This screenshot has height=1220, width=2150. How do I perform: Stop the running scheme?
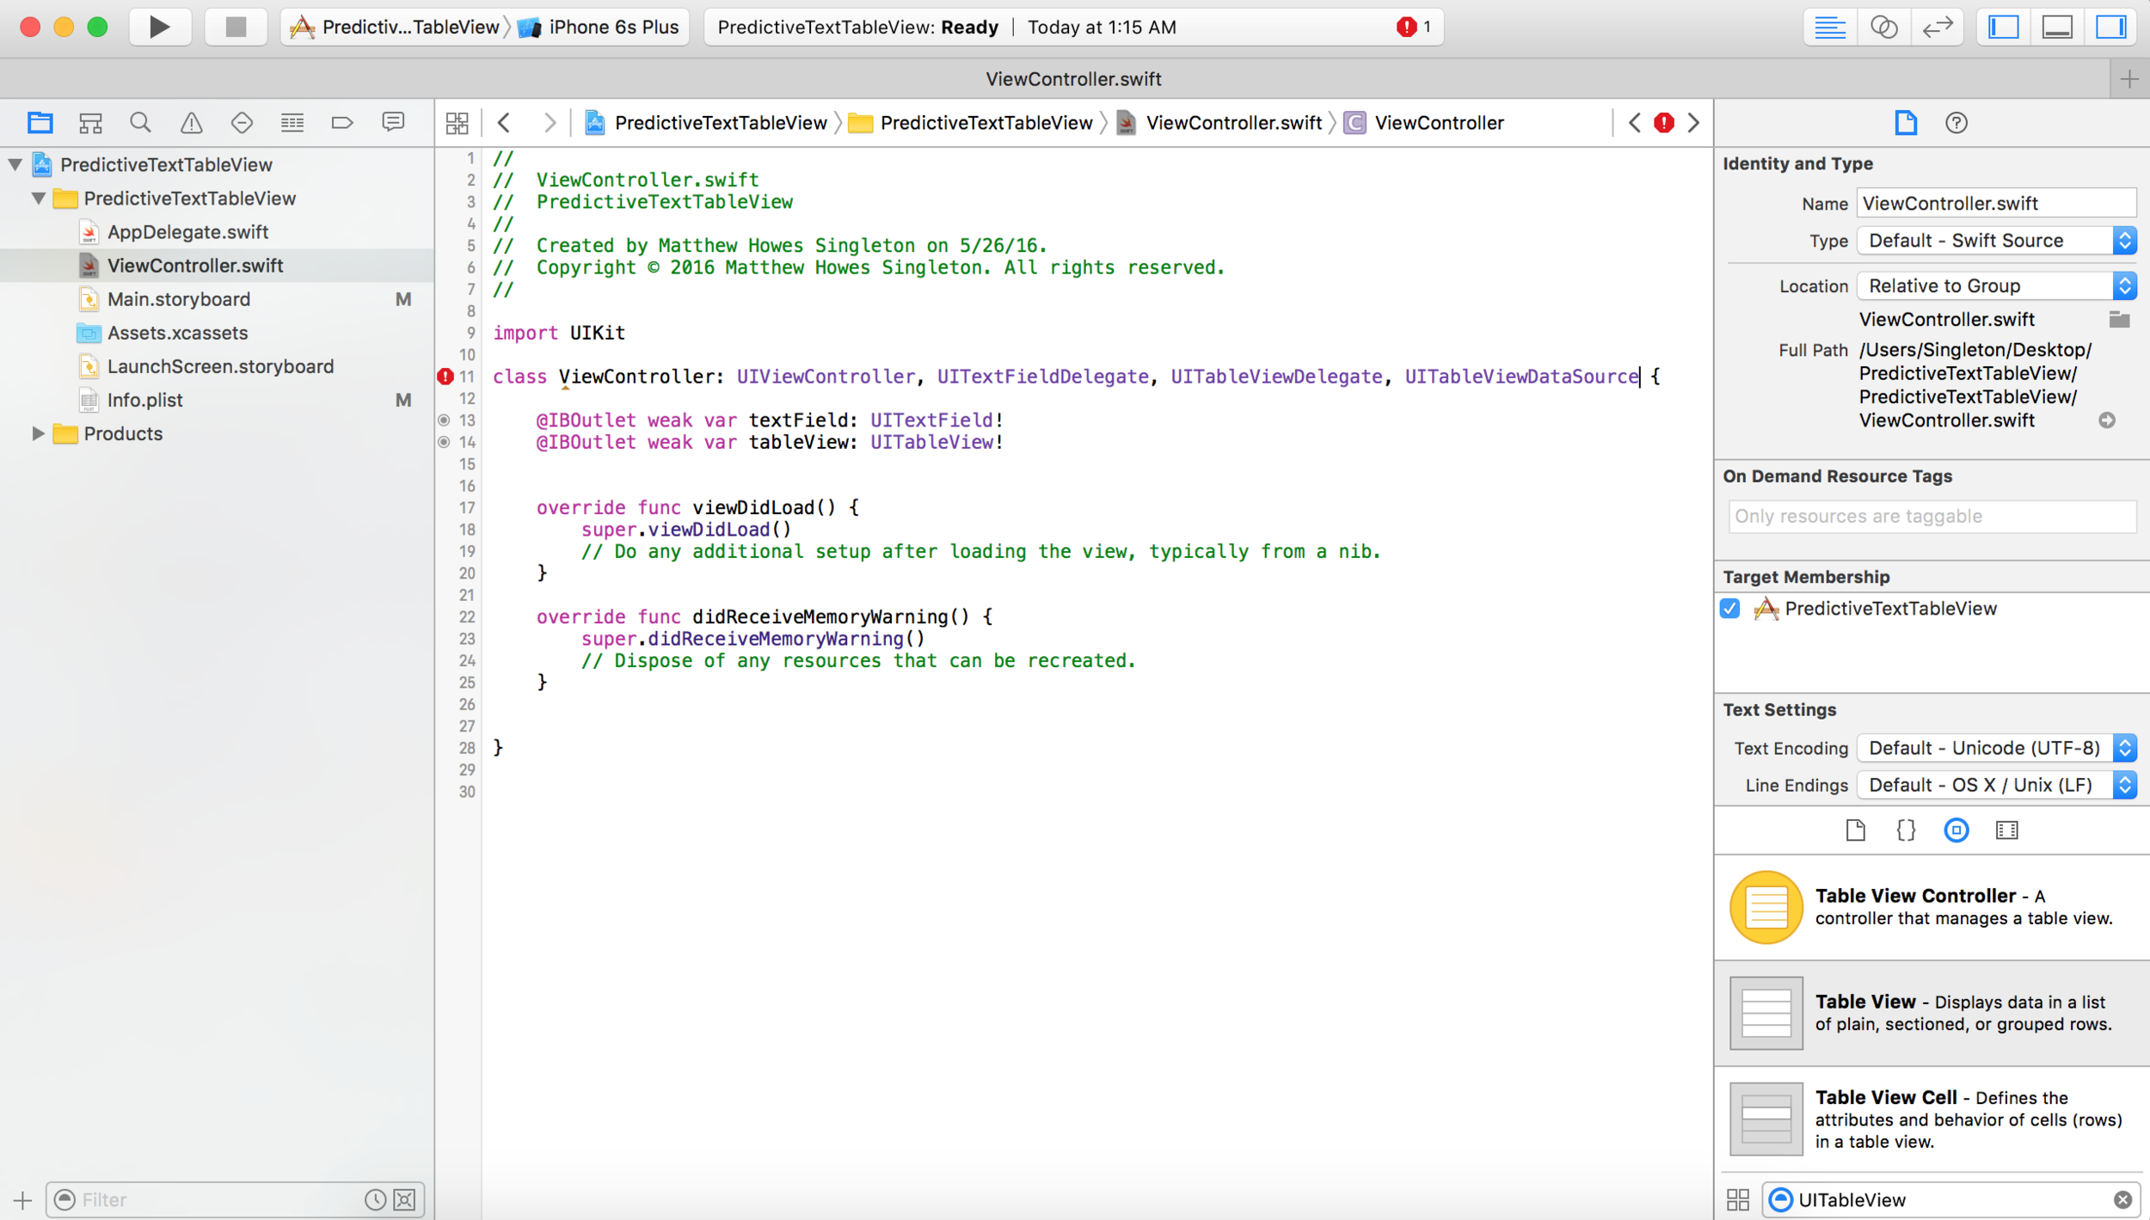[x=236, y=27]
